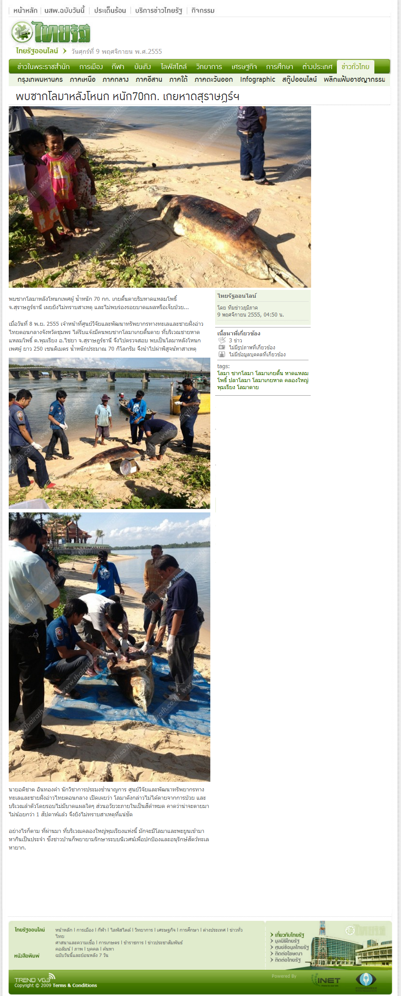This screenshot has height=996, width=401.
Task: Click the green arrow beside ไทยรัฐออนไลน์
Action: coord(65,51)
